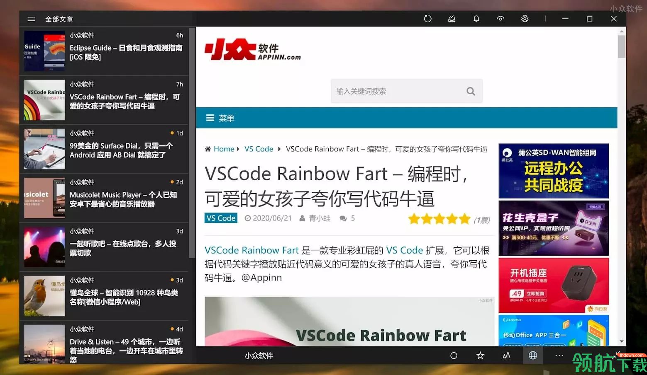The image size is (647, 375).
Task: Click the 小众软件 APPINN.com logo
Action: coord(253,50)
